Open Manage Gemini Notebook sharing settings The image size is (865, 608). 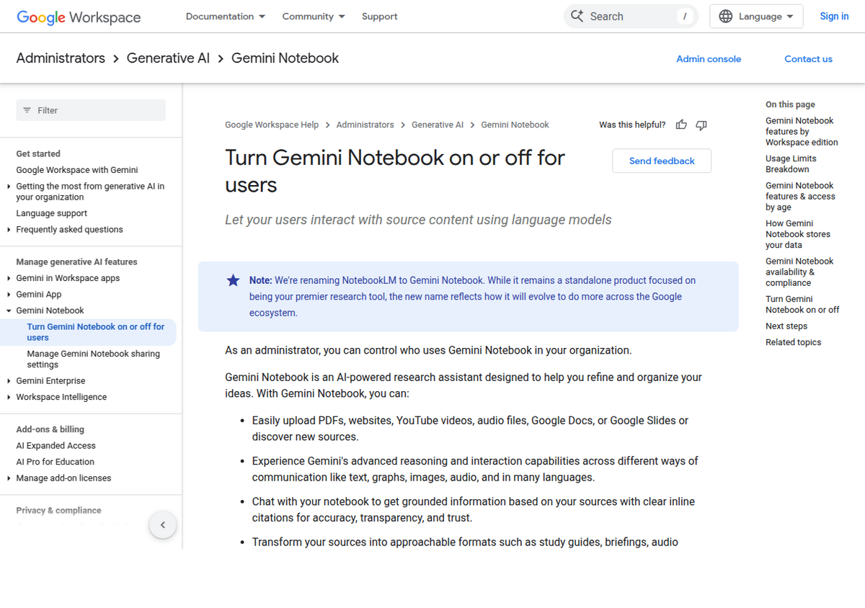[x=94, y=359]
